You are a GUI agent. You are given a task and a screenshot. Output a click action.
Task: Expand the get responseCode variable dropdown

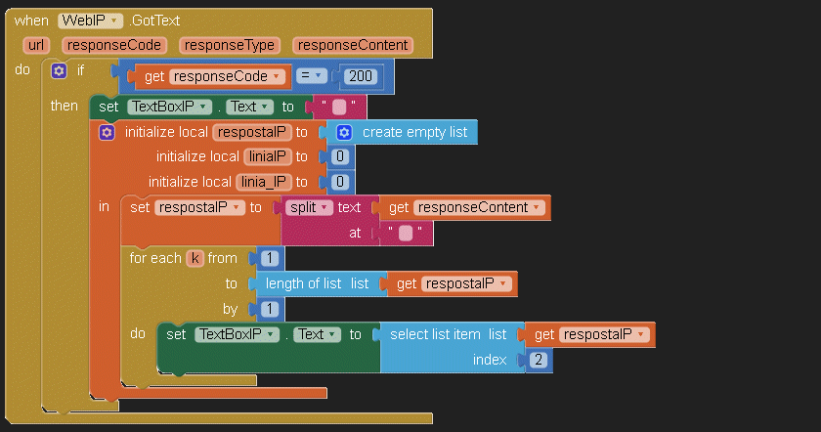pyautogui.click(x=277, y=76)
